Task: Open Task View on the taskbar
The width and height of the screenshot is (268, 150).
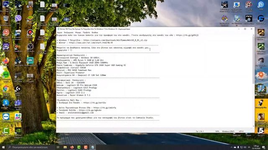Action: pyautogui.click(x=58, y=147)
